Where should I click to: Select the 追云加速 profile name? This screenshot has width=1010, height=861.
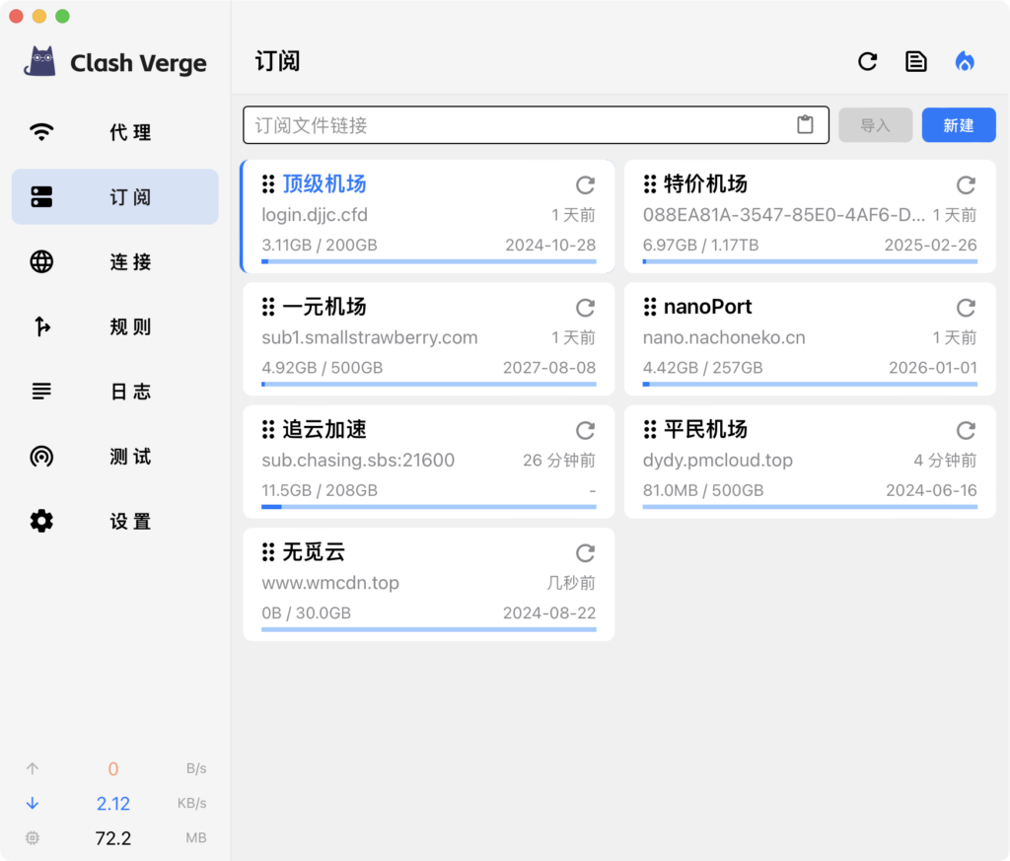324,429
